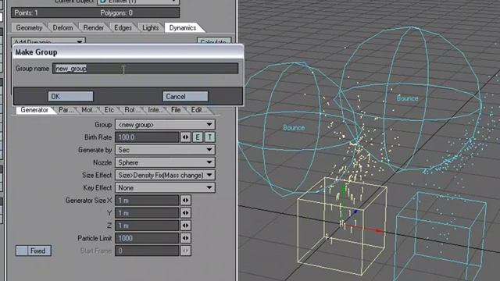Open the Key Effect dropdown
The image size is (500, 281).
165,187
